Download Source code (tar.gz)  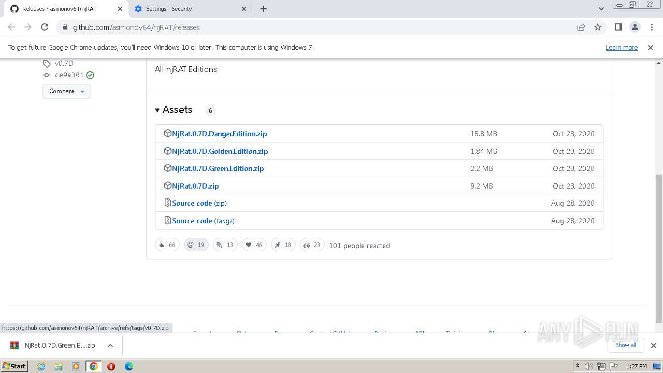[x=203, y=221]
